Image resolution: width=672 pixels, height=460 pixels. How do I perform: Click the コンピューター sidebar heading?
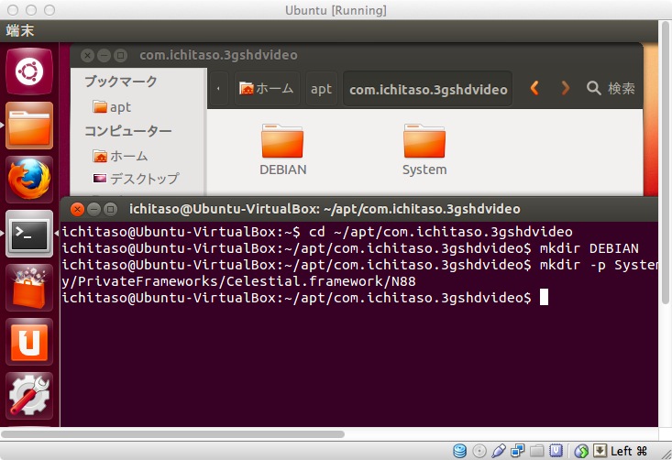[x=128, y=131]
